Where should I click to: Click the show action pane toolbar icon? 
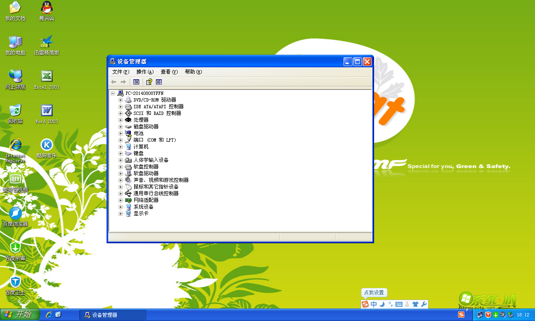click(158, 82)
